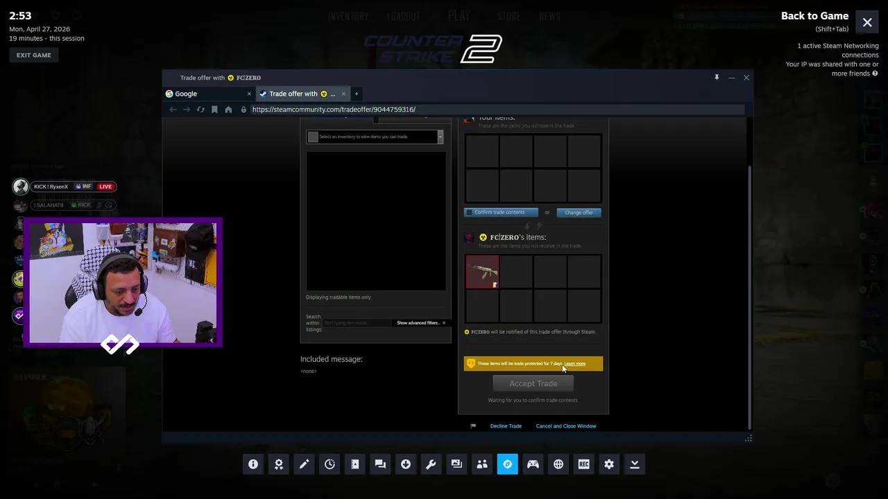Open the guides book icon in the overlay toolbar
Screen dimensions: 888x499
click(x=355, y=464)
